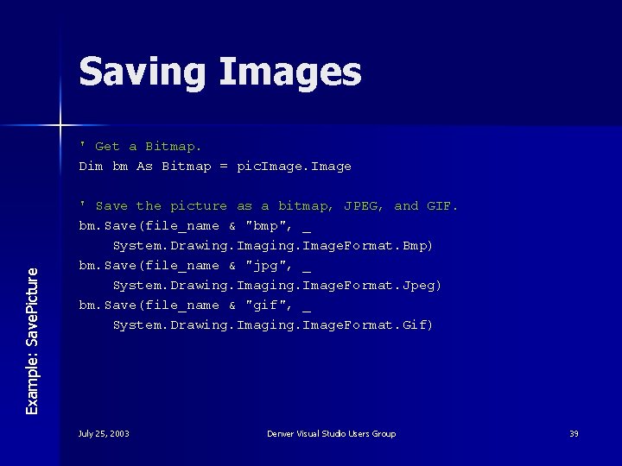Click the slide title "Saving Images"
Viewport: 622px width, 466px height.
(x=220, y=72)
